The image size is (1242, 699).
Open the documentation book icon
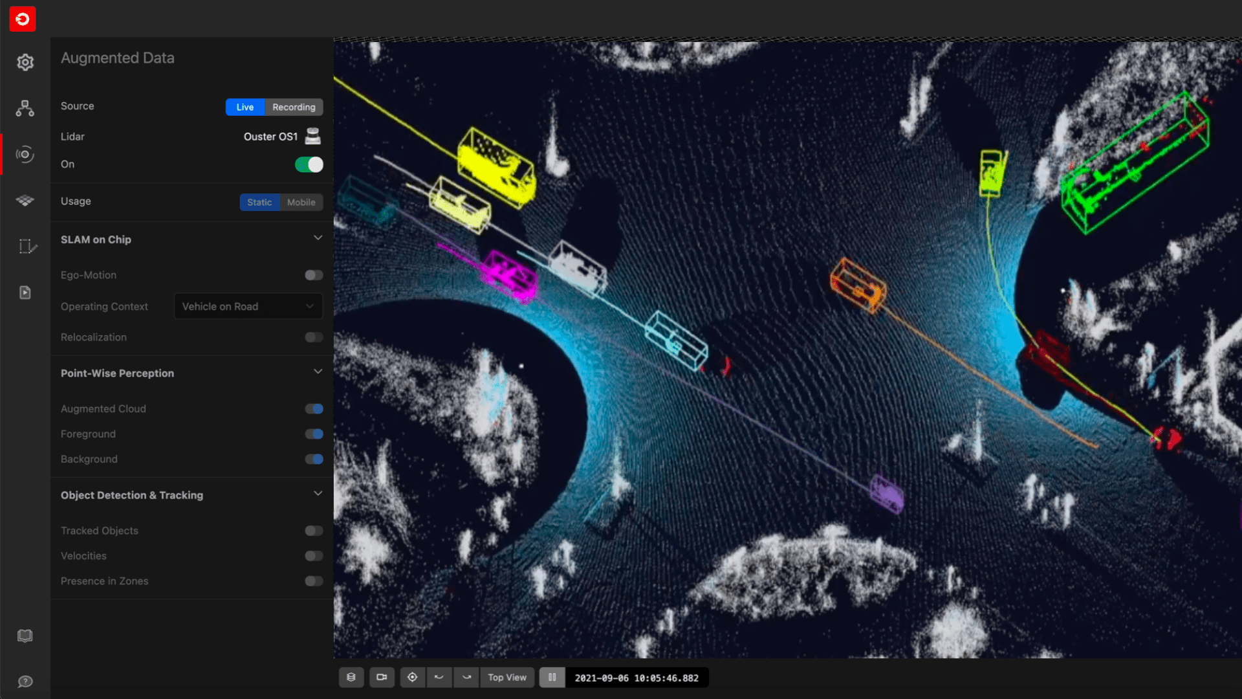(x=25, y=636)
